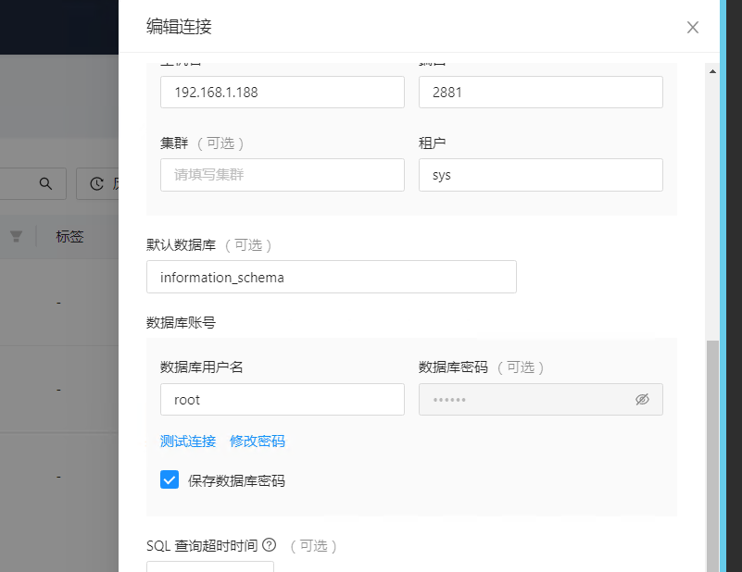Click the 测试连接 link
The width and height of the screenshot is (742, 572).
coord(188,441)
